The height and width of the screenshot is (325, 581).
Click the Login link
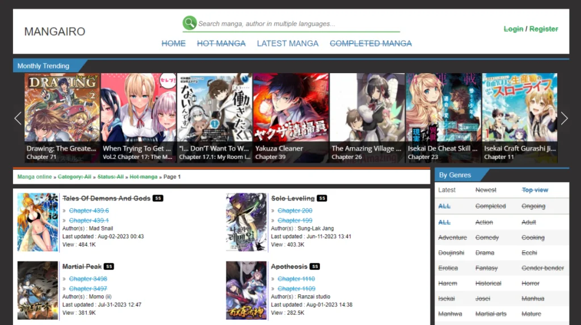click(x=513, y=29)
